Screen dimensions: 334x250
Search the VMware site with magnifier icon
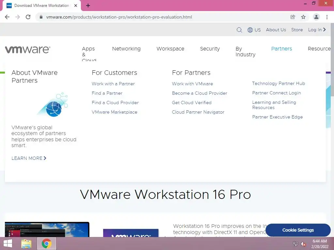239,30
